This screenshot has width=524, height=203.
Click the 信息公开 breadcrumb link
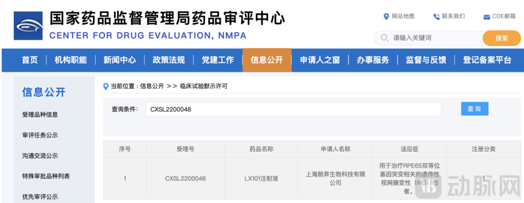point(152,86)
